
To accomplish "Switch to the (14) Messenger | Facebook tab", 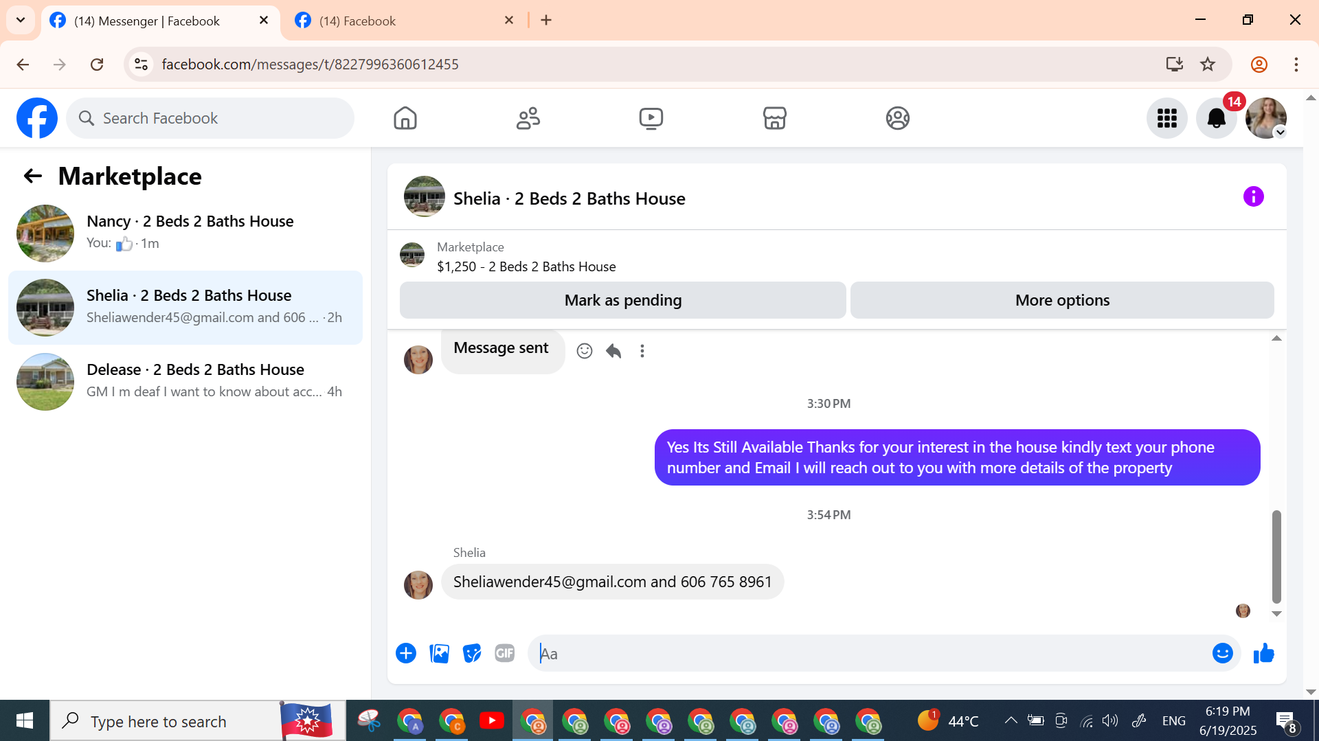I will tap(161, 21).
